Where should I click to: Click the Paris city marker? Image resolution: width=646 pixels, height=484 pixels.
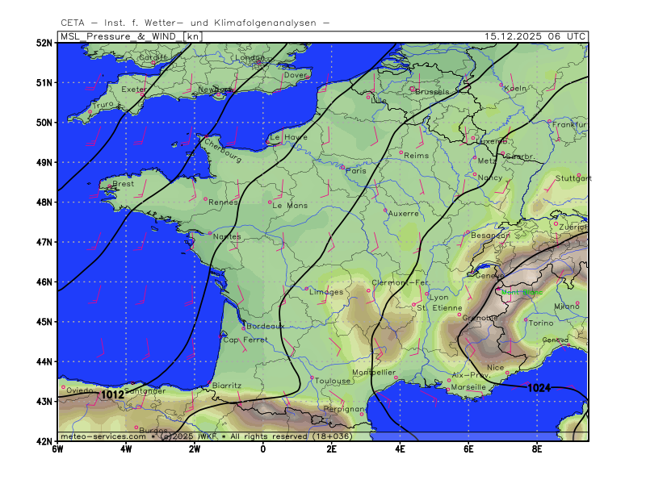click(342, 167)
